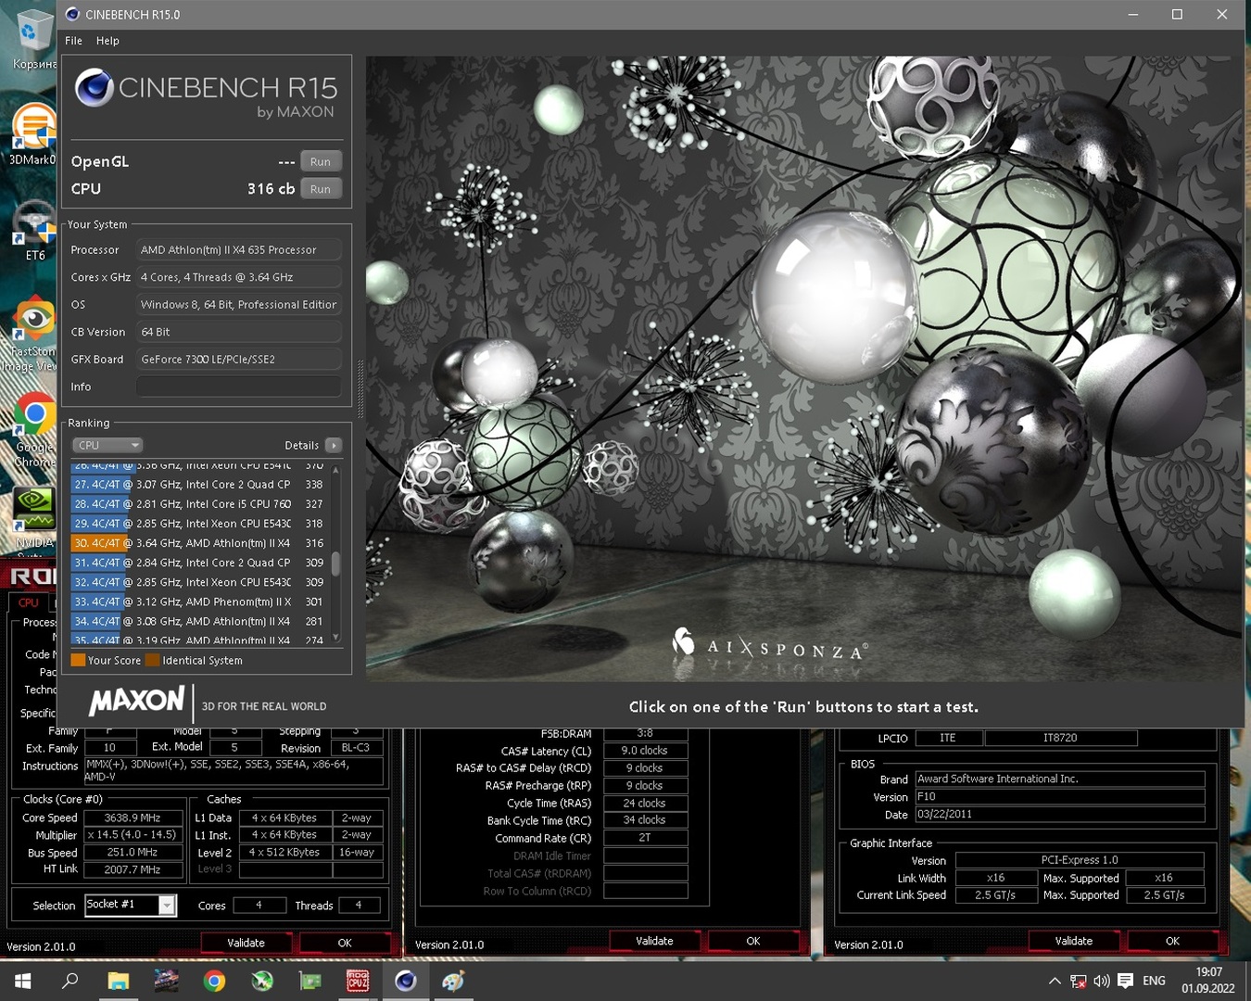Open network status tray icon
The image size is (1251, 1001).
tap(1078, 981)
